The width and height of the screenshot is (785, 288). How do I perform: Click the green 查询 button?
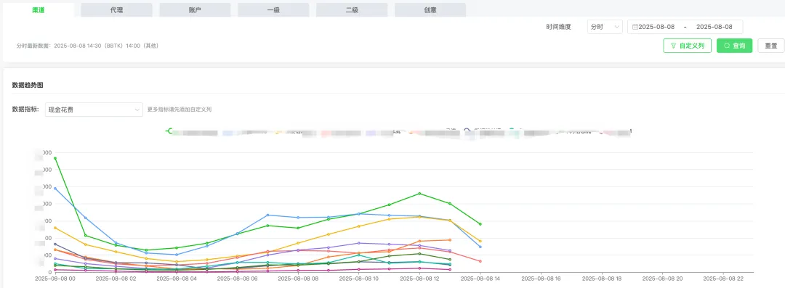734,46
